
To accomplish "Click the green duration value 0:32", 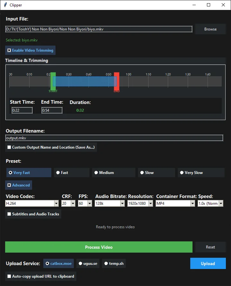I will point(80,110).
